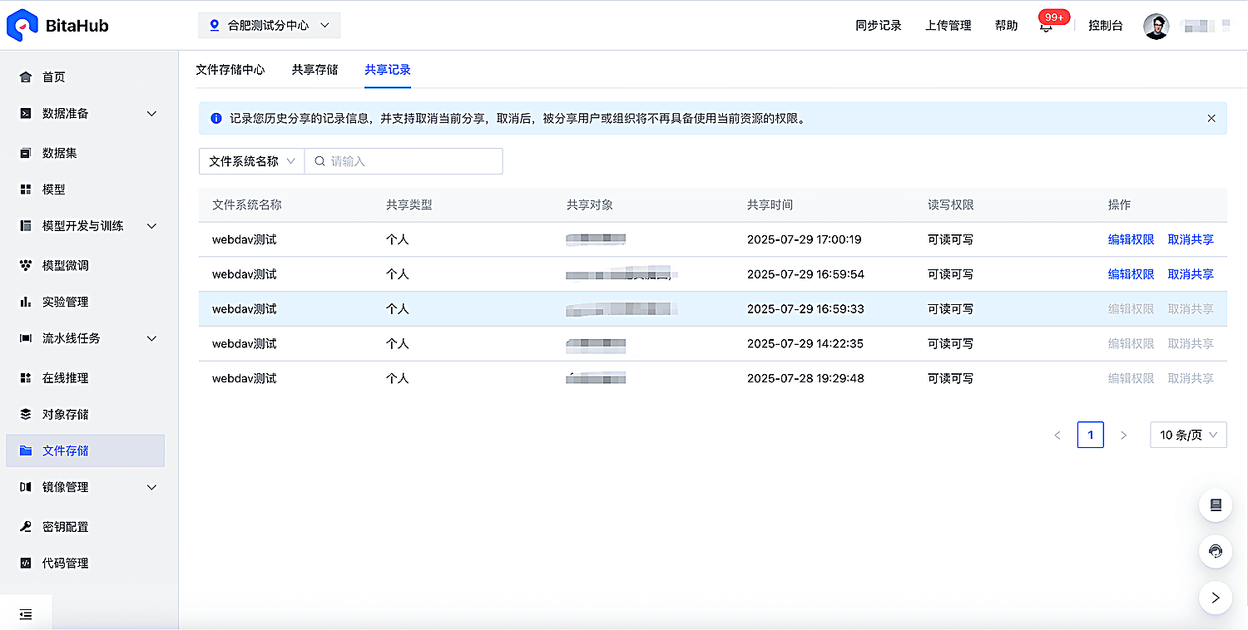
Task: Click the 文件存储 folder icon
Action: (26, 450)
